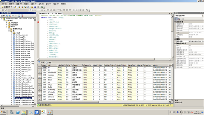Switch to the Results (结果) tab
The image size is (204, 115).
pos(41,63)
